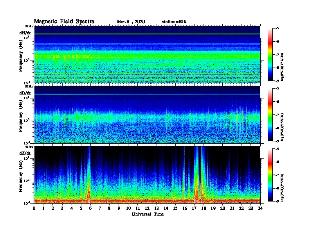Click hour tick label "4" on time axis

coord(72,208)
